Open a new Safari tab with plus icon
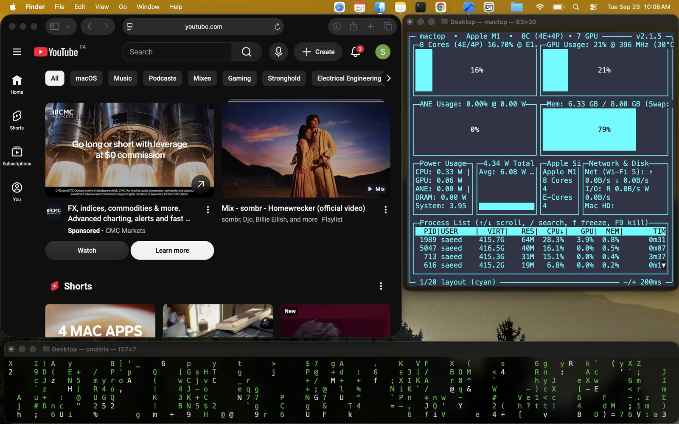Viewport: 679px width, 424px height. pos(370,26)
